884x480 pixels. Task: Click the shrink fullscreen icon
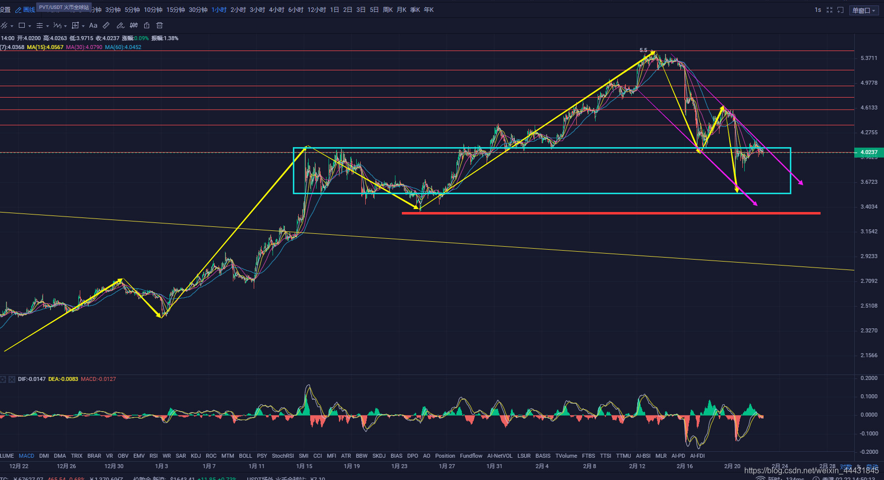tap(829, 10)
